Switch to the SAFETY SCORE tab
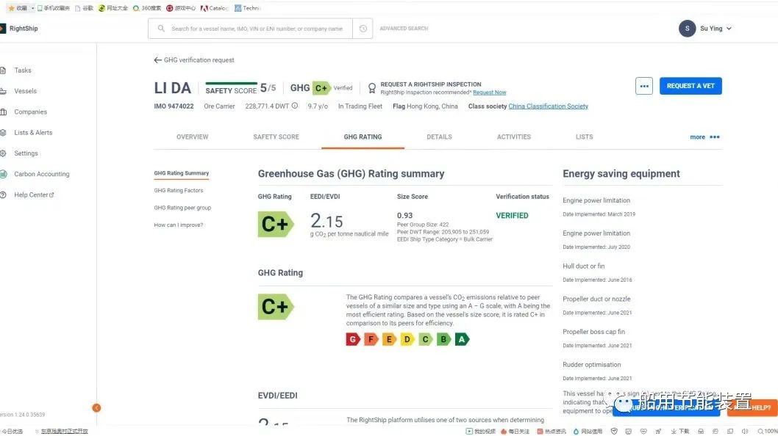 276,137
